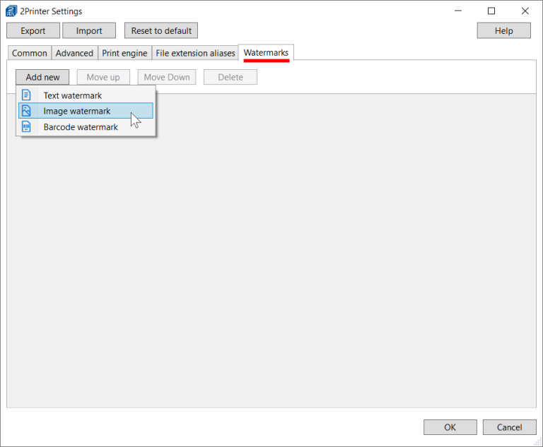
Task: Click the Watermarks tab
Action: pyautogui.click(x=266, y=53)
